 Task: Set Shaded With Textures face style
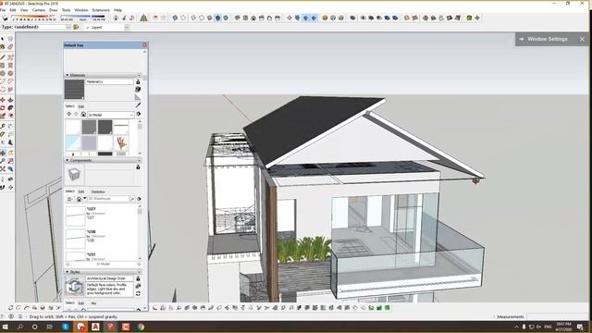218,18
